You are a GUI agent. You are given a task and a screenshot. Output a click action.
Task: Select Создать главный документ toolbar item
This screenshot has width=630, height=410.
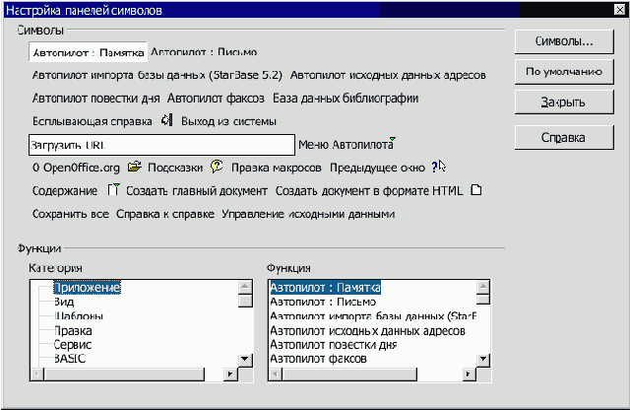[x=197, y=191]
